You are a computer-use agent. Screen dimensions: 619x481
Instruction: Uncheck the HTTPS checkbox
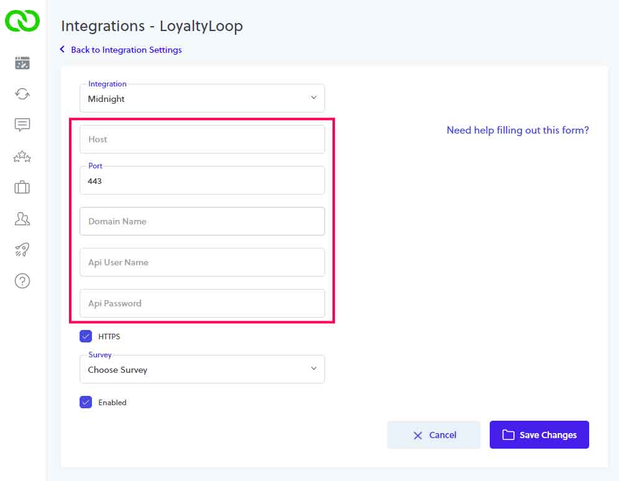(86, 336)
